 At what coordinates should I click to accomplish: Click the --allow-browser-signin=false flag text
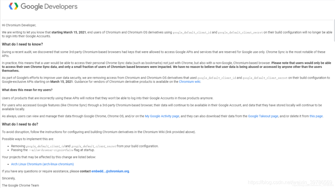coord(51,150)
